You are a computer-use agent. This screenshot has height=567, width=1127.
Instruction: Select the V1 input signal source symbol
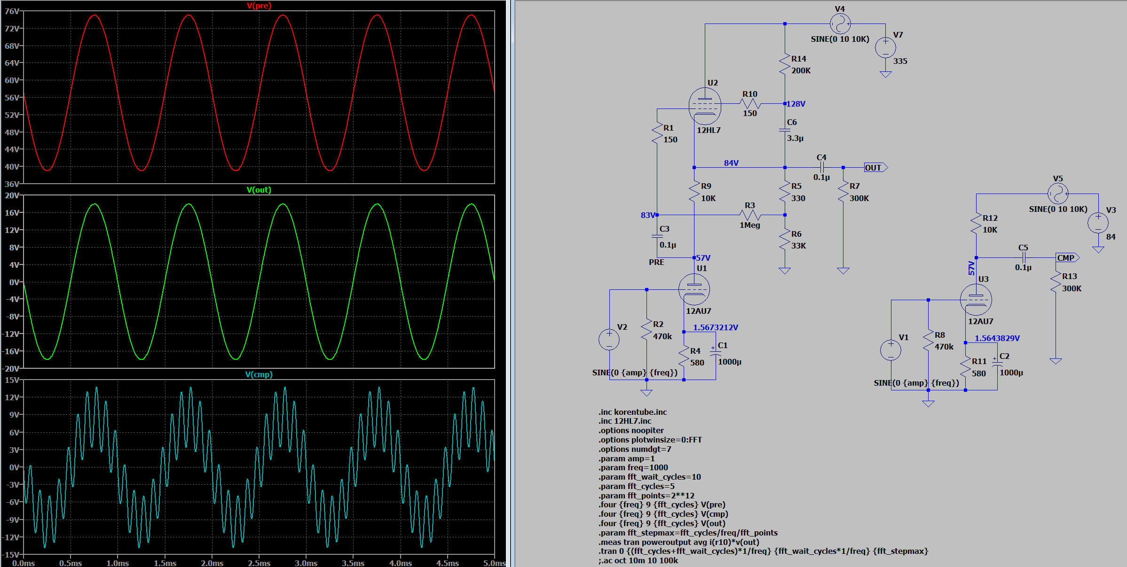coord(891,350)
